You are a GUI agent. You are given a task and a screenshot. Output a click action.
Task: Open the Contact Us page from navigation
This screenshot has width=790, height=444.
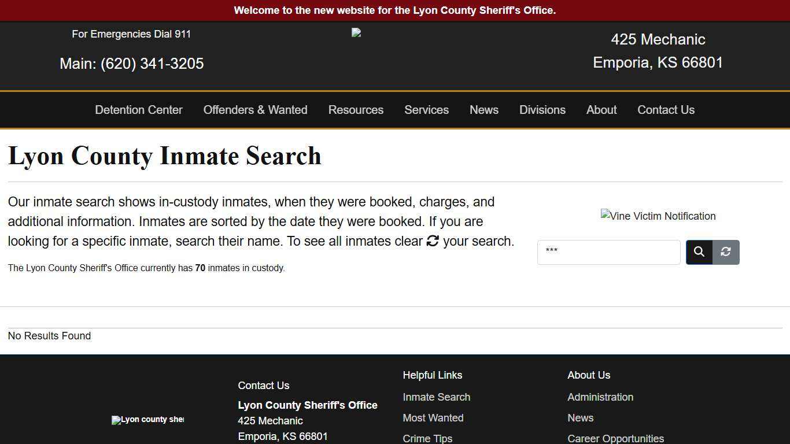coord(666,110)
